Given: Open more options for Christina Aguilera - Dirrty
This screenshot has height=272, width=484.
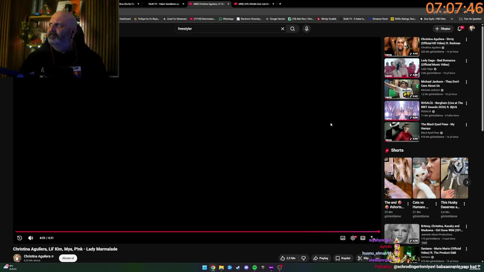Looking at the screenshot, I should click(x=466, y=40).
